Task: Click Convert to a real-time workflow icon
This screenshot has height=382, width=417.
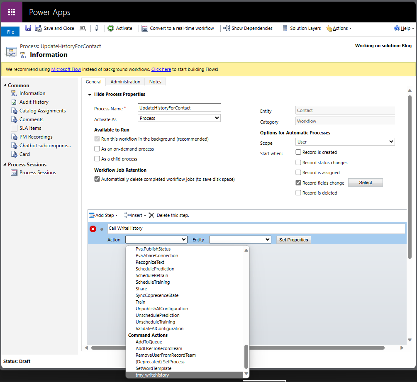Action: 145,28
